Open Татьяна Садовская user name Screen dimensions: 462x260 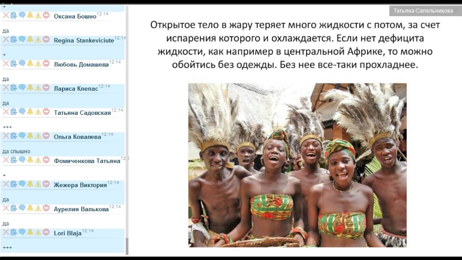pos(82,113)
